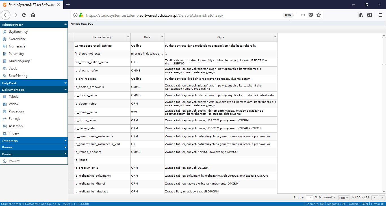Click the Parametry sliders icon
This screenshot has height=206, width=386.
click(x=5, y=54)
